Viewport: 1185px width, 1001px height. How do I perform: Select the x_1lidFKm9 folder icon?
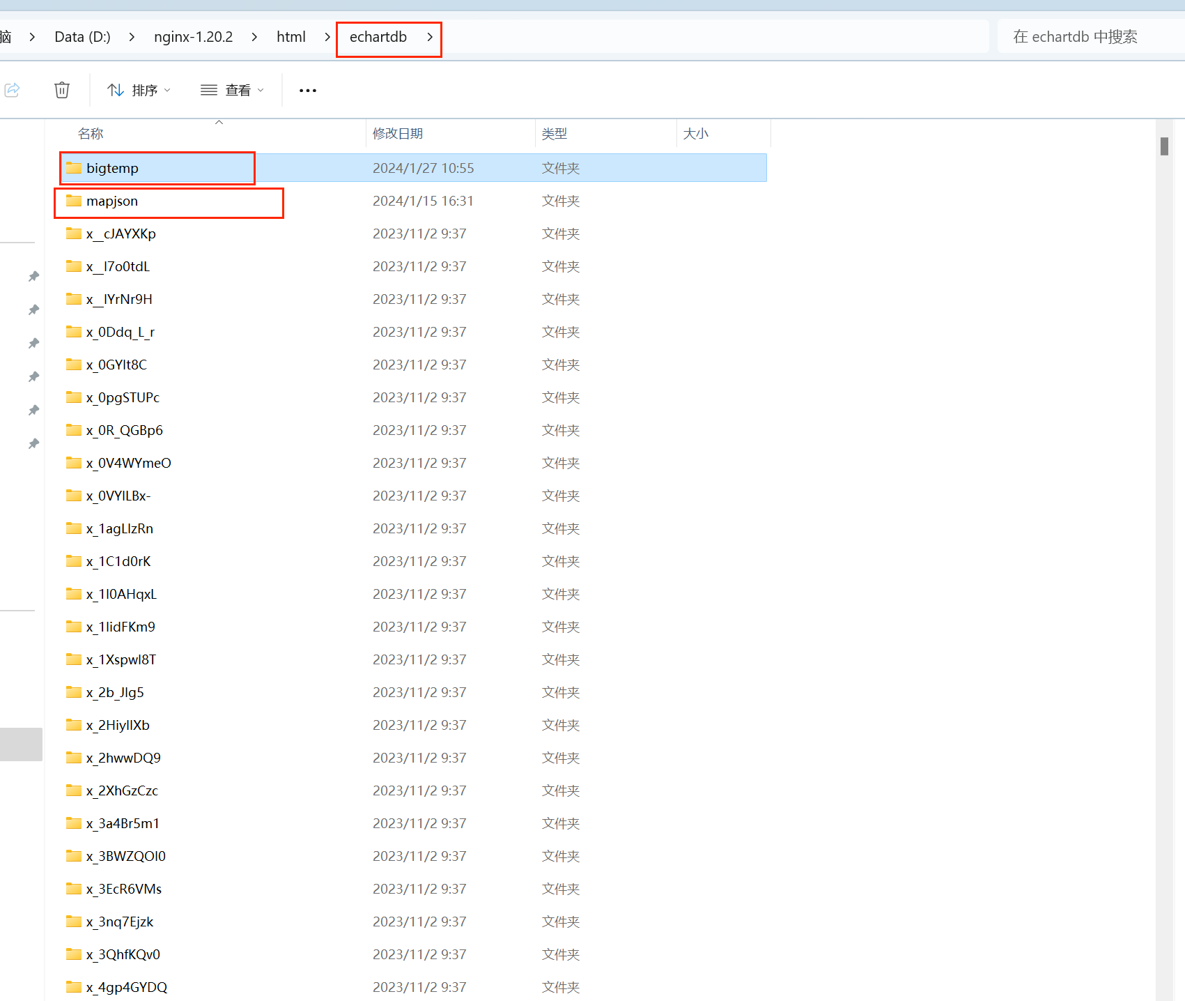(74, 627)
